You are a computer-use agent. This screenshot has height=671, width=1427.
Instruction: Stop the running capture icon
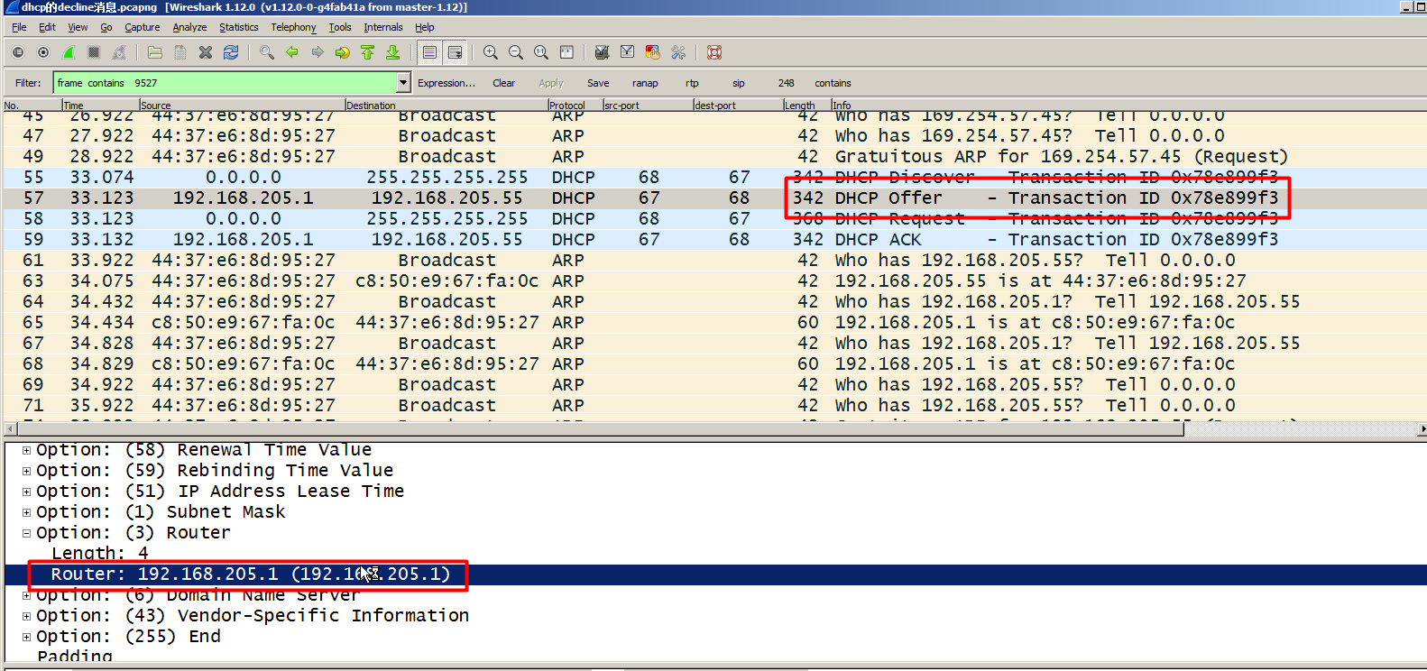pyautogui.click(x=94, y=52)
